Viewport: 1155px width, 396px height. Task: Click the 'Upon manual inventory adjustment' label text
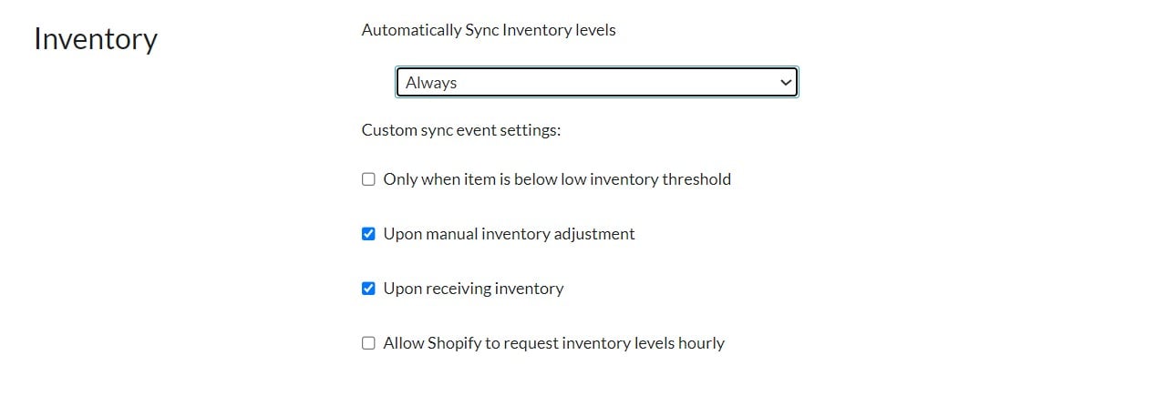coord(509,234)
